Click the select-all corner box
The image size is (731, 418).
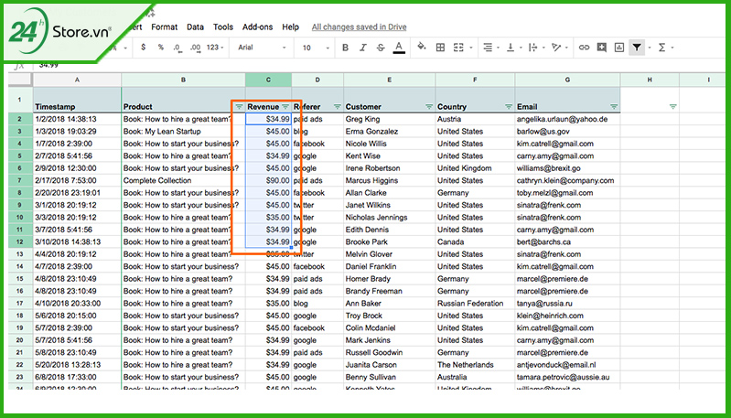(x=20, y=80)
